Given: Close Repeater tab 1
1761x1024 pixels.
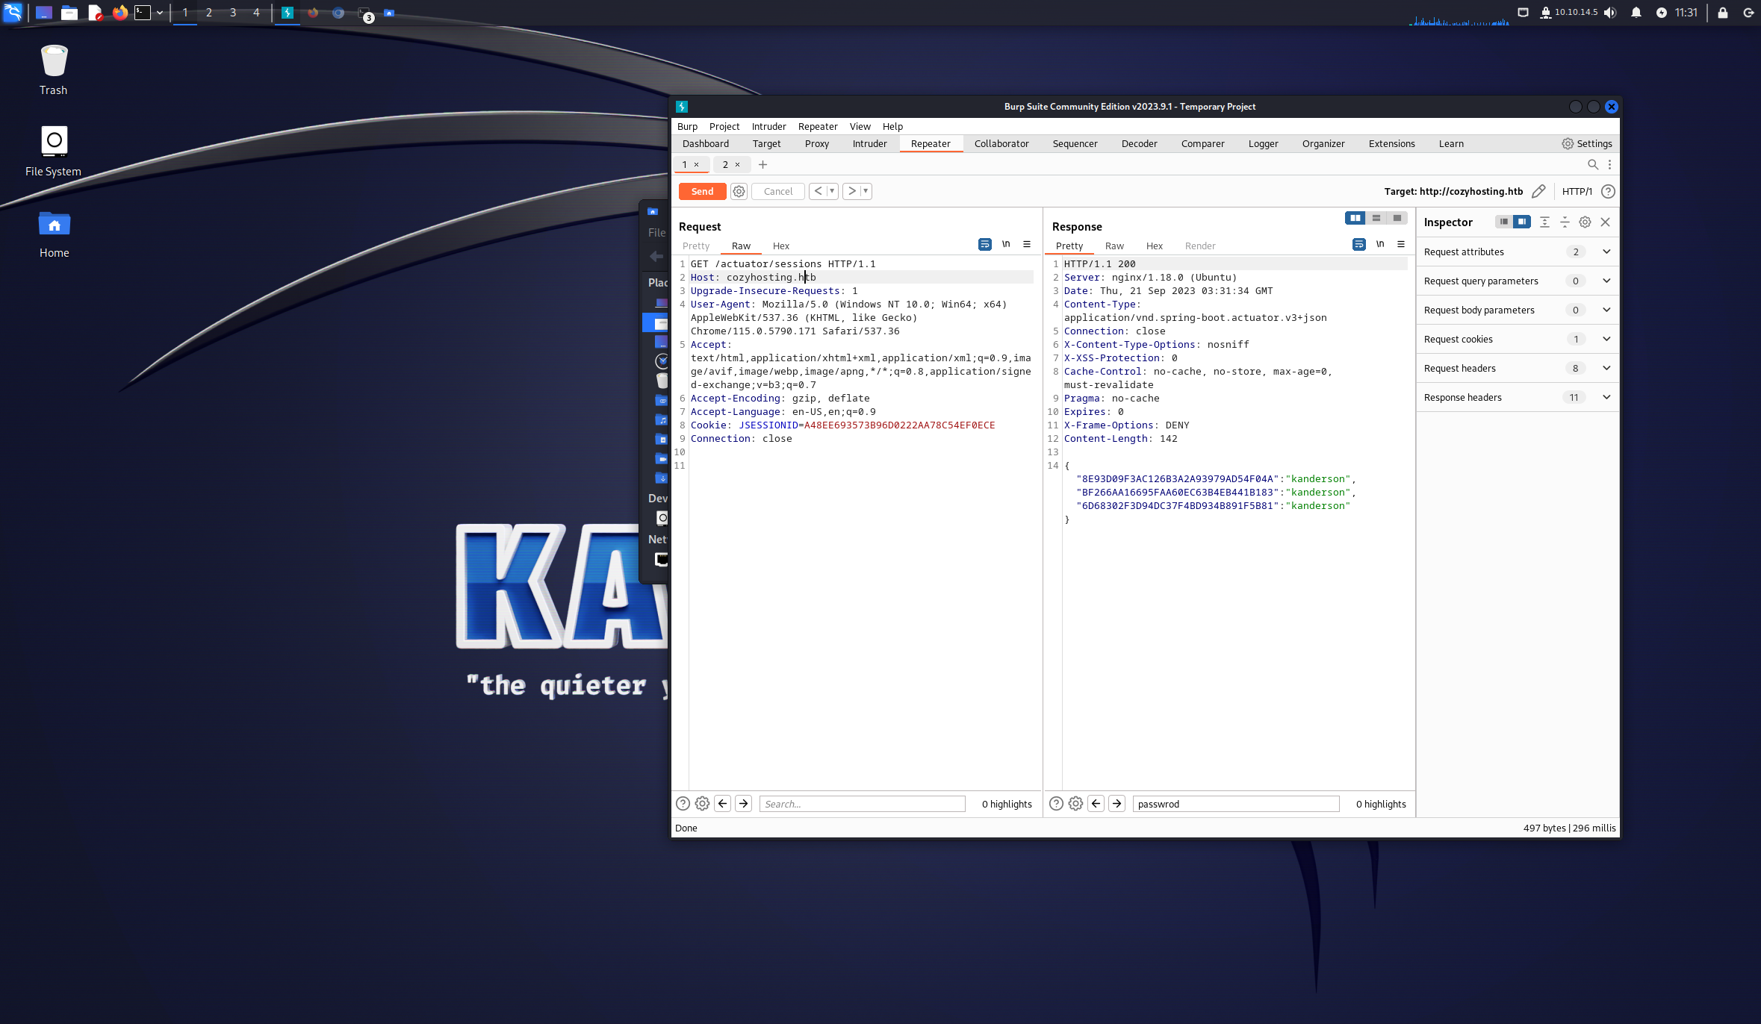Looking at the screenshot, I should coord(697,164).
